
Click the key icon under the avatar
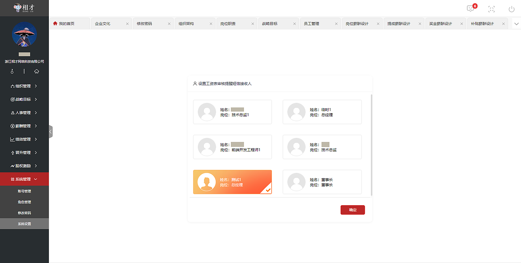click(x=12, y=71)
